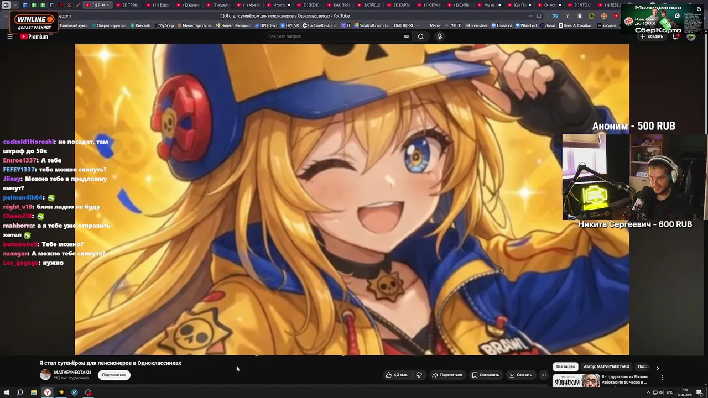Bookmark this page with address bar icon
Viewport: 708px width, 398px height.
(539, 16)
